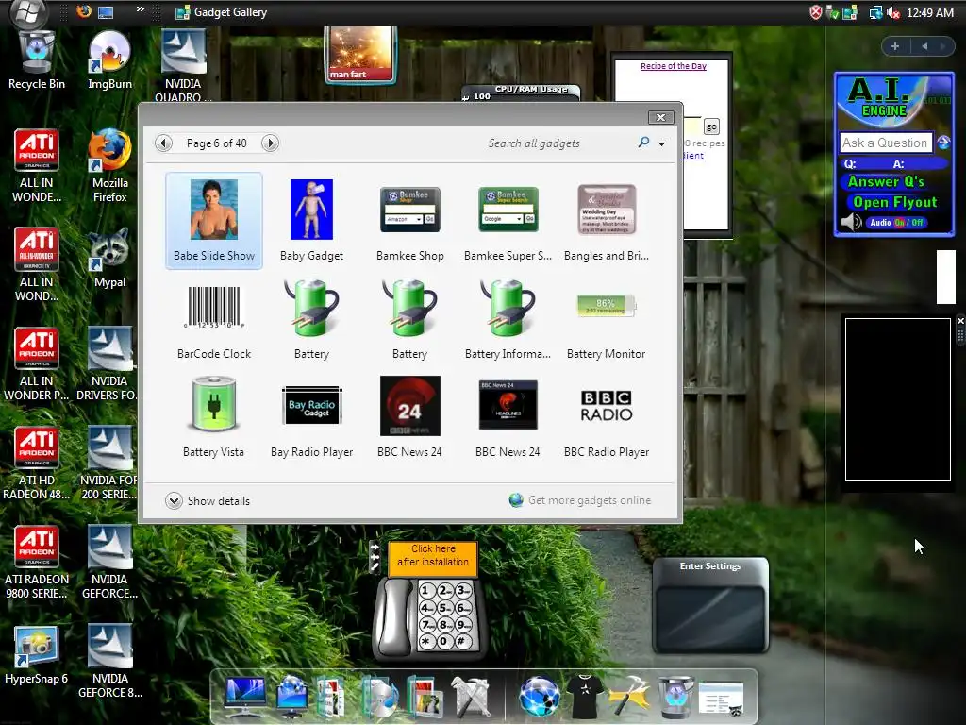Open the ATI RADEON 9800 SERIE... icon
The width and height of the screenshot is (966, 725).
[x=37, y=563]
